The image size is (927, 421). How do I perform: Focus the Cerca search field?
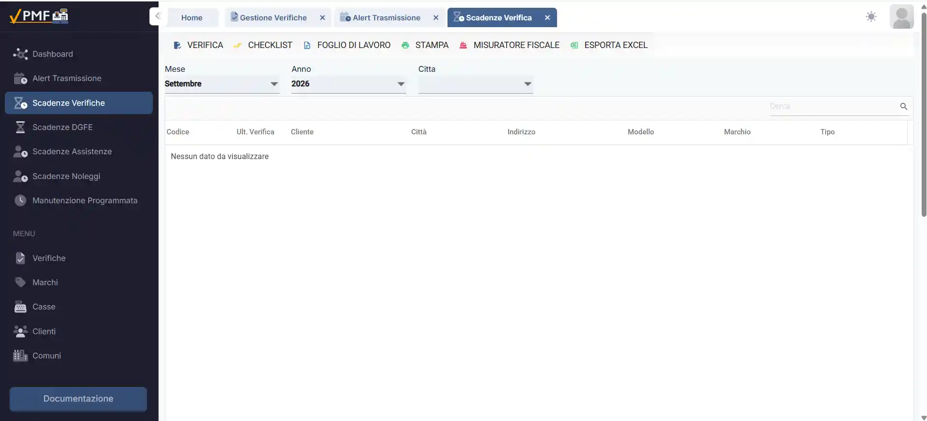833,106
